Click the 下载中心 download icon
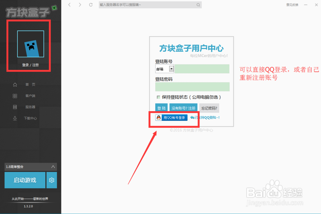 click(x=14, y=118)
